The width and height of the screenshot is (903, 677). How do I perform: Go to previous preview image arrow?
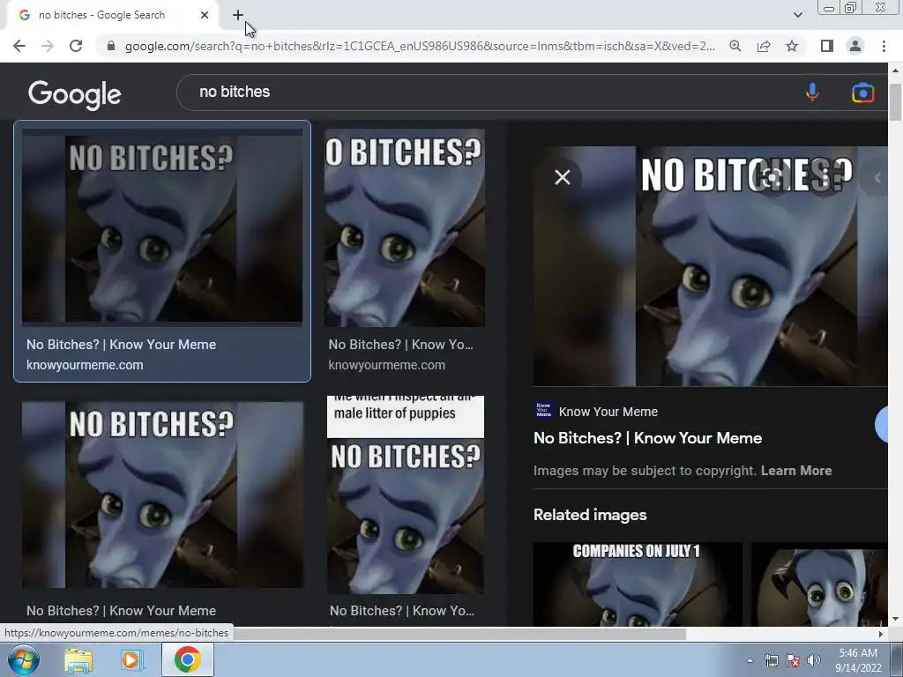pyautogui.click(x=877, y=178)
